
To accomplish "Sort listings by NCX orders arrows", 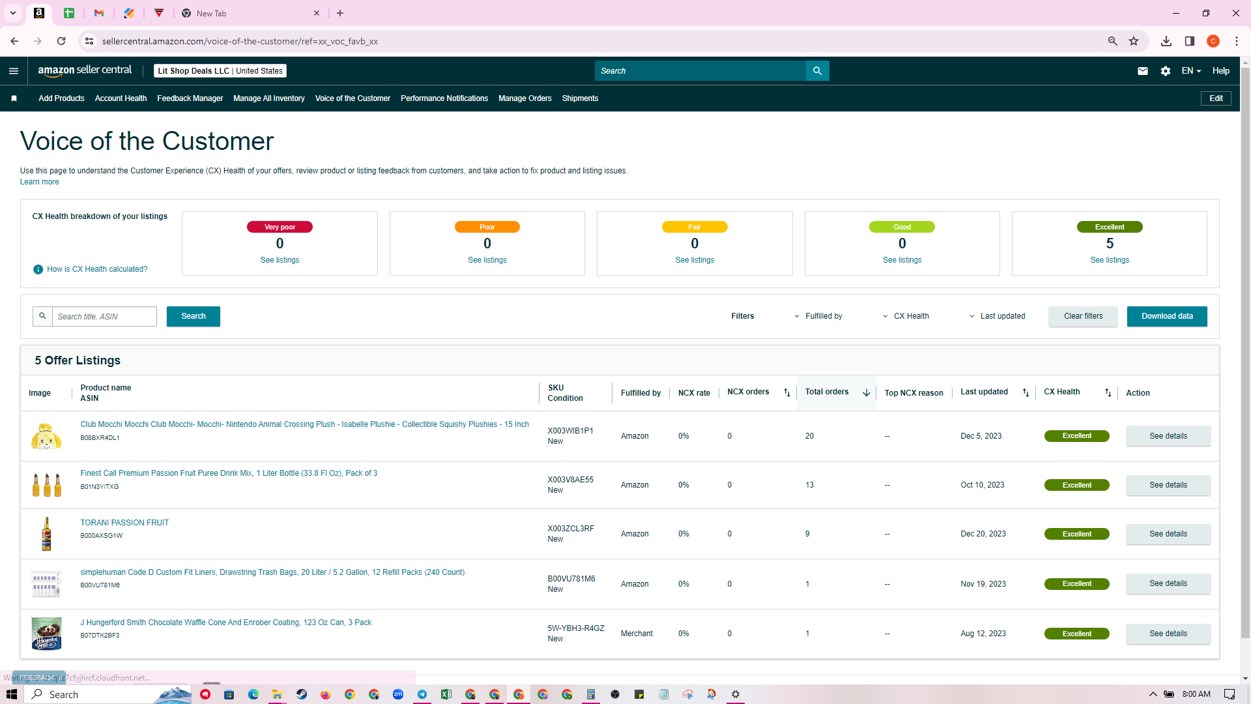I will point(786,392).
